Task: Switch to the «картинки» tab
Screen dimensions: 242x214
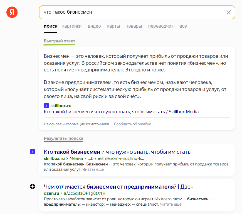Action: coord(72,26)
